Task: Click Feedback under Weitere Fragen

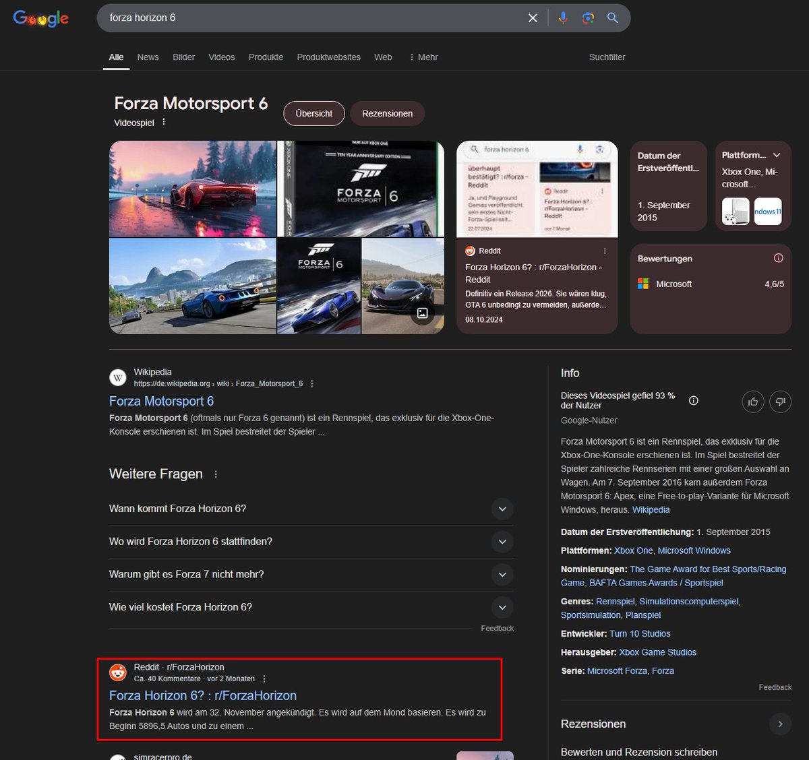Action: [497, 629]
